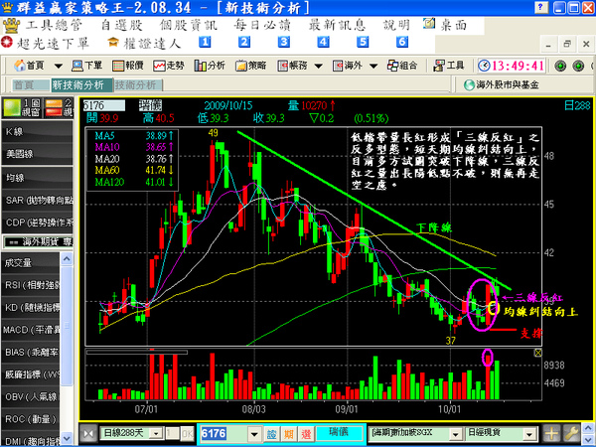
Task: Click the second green status indicator light
Action: pyautogui.click(x=578, y=67)
